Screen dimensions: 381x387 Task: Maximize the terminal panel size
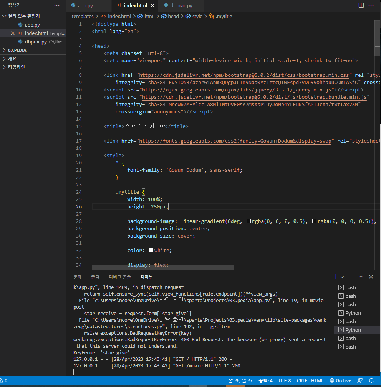(361, 277)
